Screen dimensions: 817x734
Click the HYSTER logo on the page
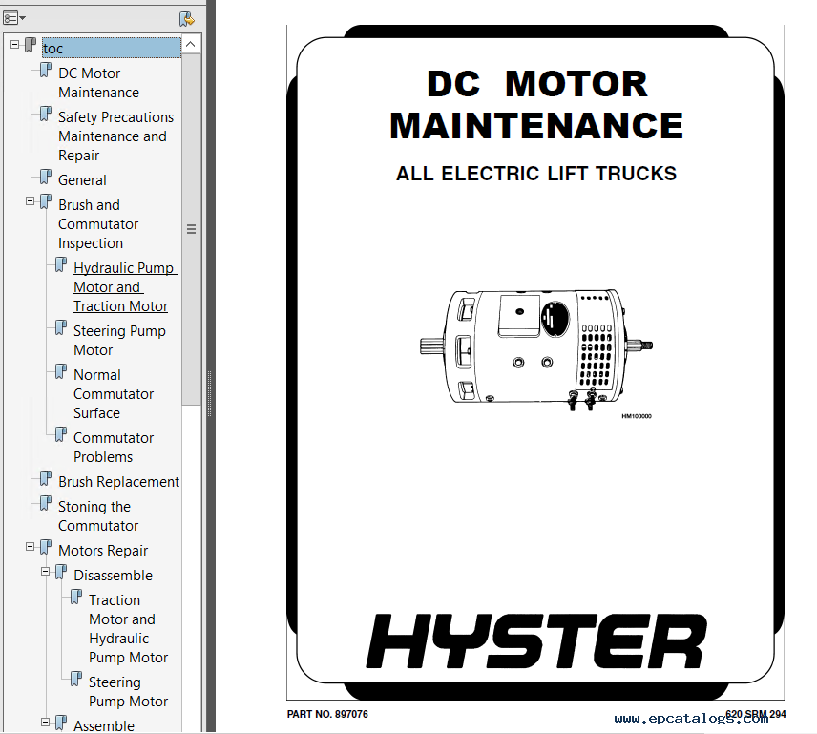point(536,640)
